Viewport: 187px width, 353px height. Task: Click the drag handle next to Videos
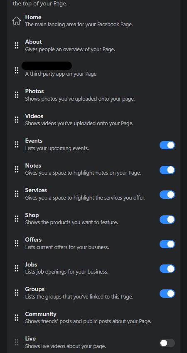click(x=17, y=120)
